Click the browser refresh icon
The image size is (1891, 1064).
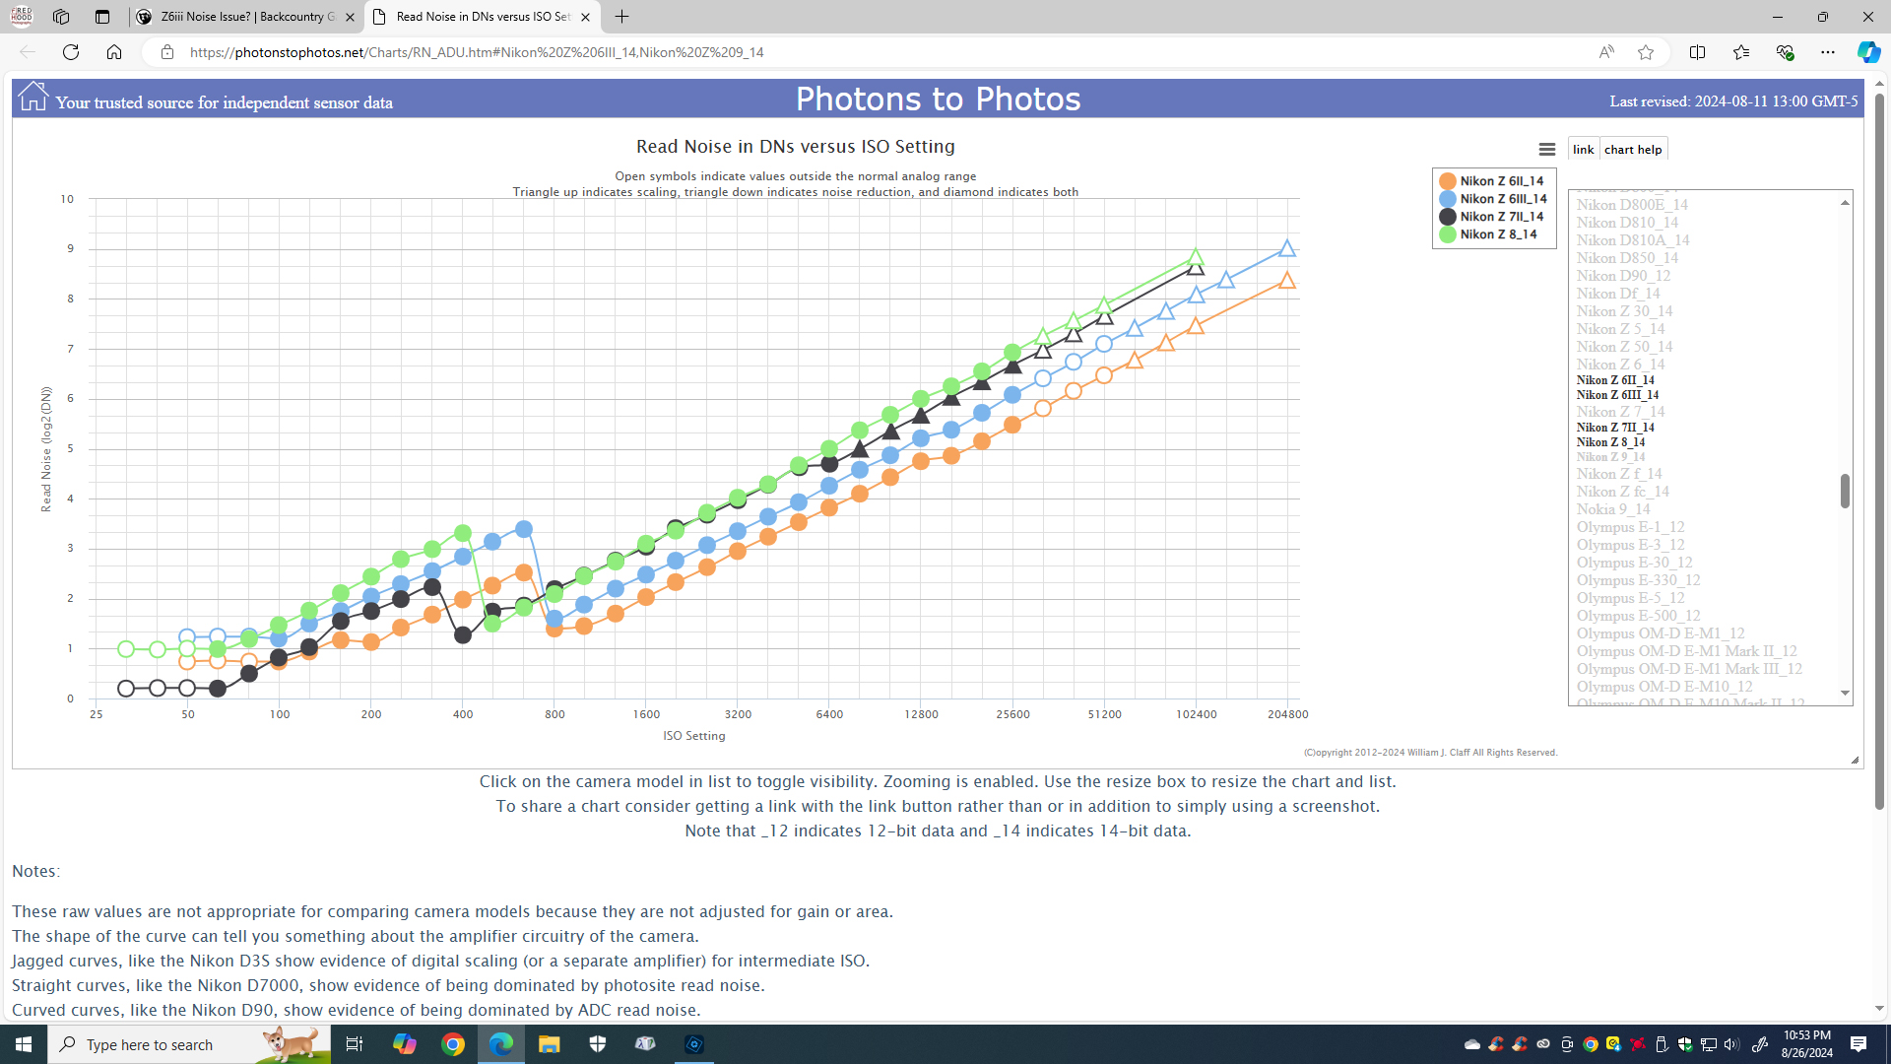pos(70,52)
